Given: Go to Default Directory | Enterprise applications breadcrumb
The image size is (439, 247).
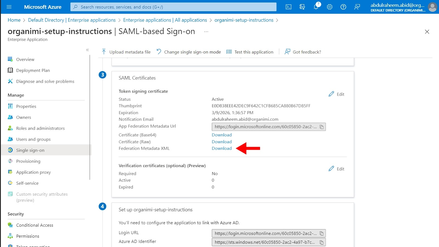Looking at the screenshot, I should [72, 20].
